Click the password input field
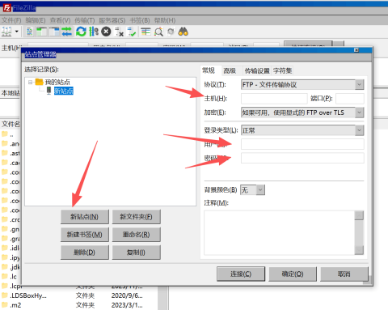 (302, 158)
